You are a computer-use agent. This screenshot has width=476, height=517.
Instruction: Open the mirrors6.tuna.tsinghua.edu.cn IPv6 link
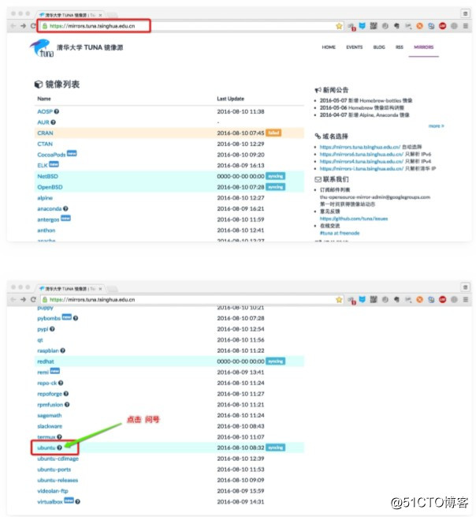(x=362, y=154)
